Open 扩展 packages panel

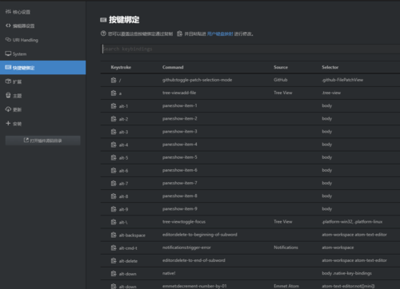[42, 81]
